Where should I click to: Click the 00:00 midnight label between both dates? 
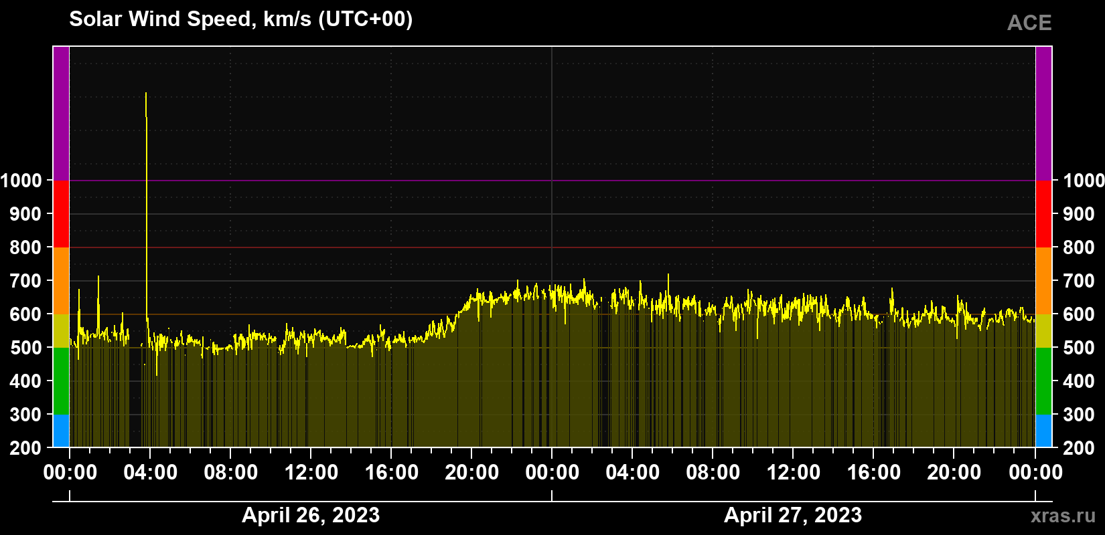point(552,473)
